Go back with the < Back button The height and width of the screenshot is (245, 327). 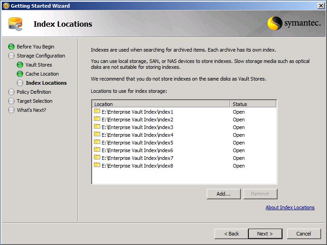(231, 234)
